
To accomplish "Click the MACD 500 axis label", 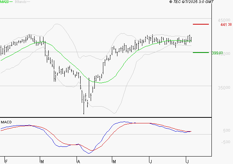I will pyautogui.click(x=226, y=130).
